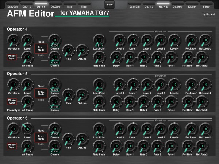Adjust Operator 4 Init Phase knob
The image size is (219, 164).
coord(27,57)
